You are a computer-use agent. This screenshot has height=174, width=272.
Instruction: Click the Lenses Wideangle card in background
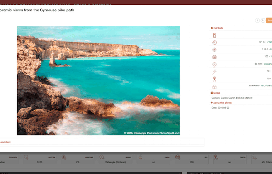(116, 159)
